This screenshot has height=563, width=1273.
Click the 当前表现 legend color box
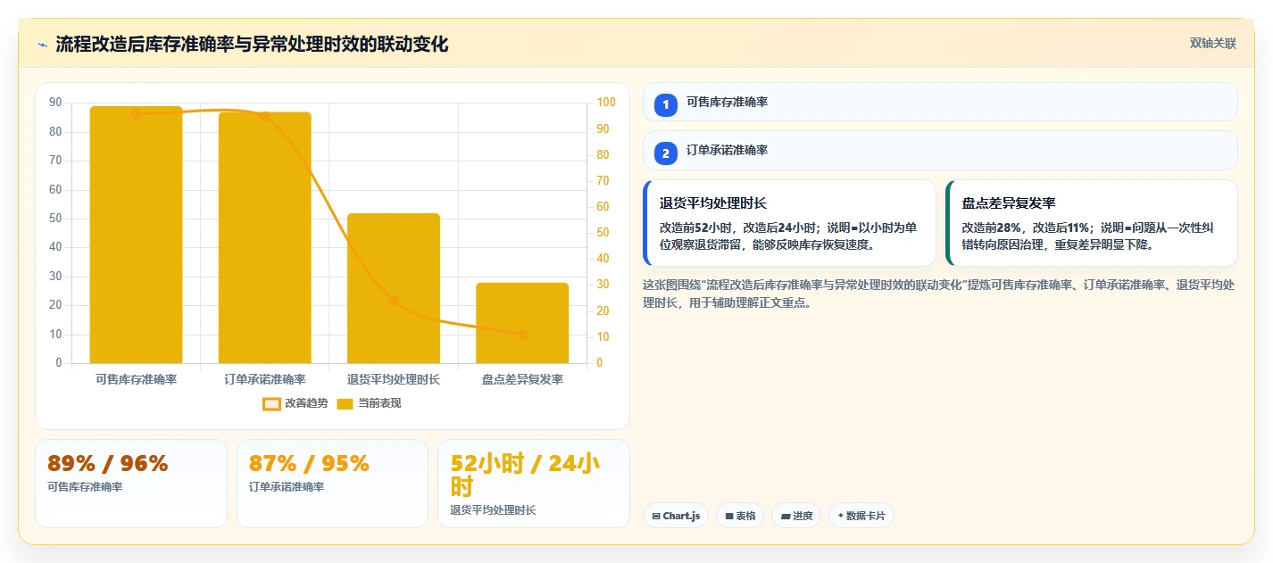point(345,403)
